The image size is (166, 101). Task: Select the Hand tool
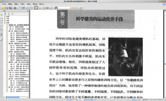click(x=36, y=8)
